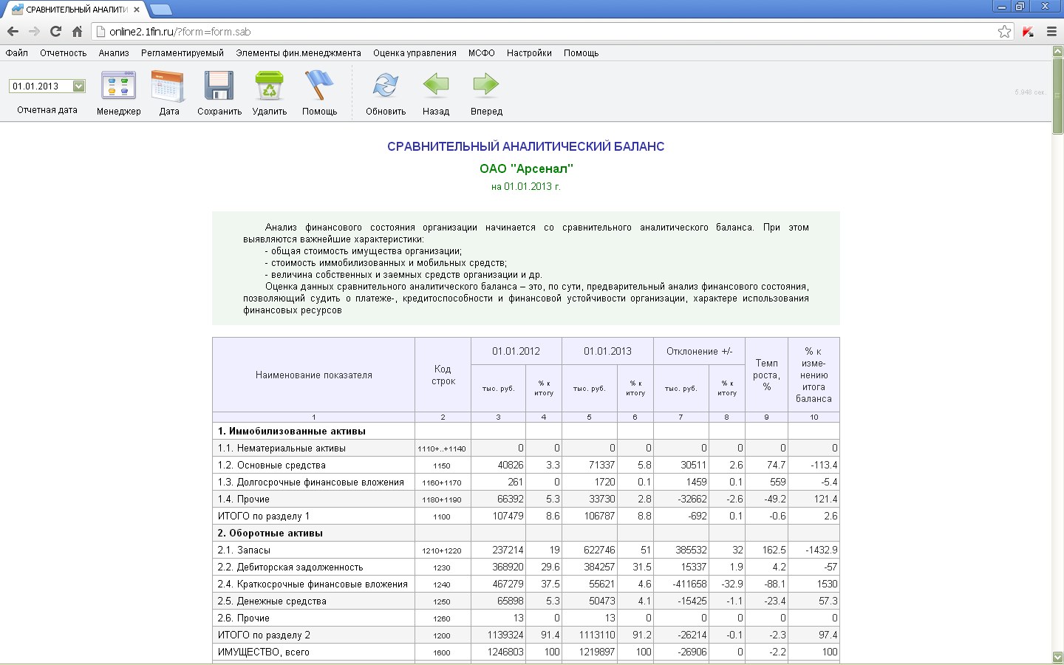Open the Отчетность menu
This screenshot has height=665, width=1064.
[64, 53]
